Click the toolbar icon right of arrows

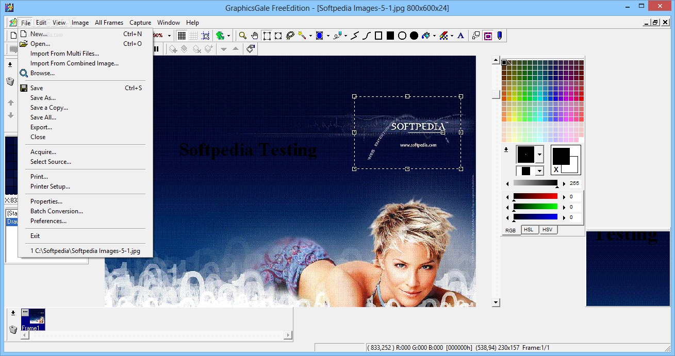(251, 49)
